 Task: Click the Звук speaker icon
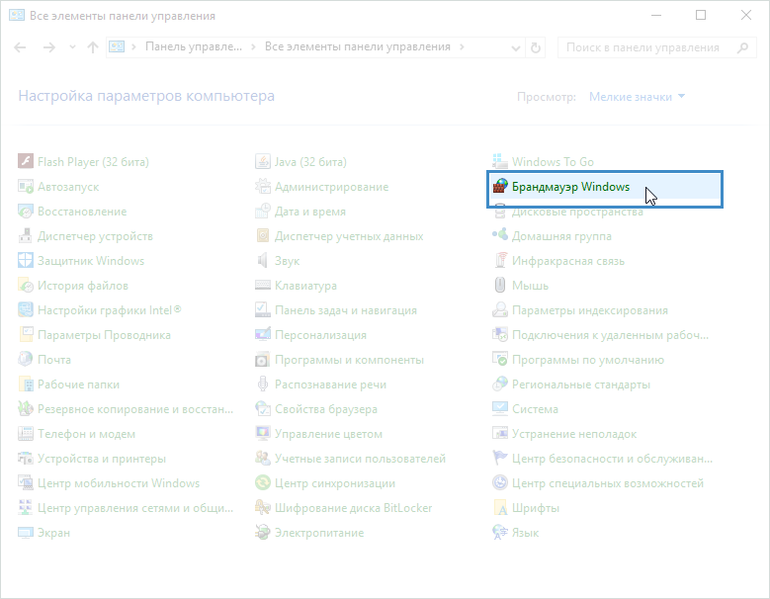263,261
